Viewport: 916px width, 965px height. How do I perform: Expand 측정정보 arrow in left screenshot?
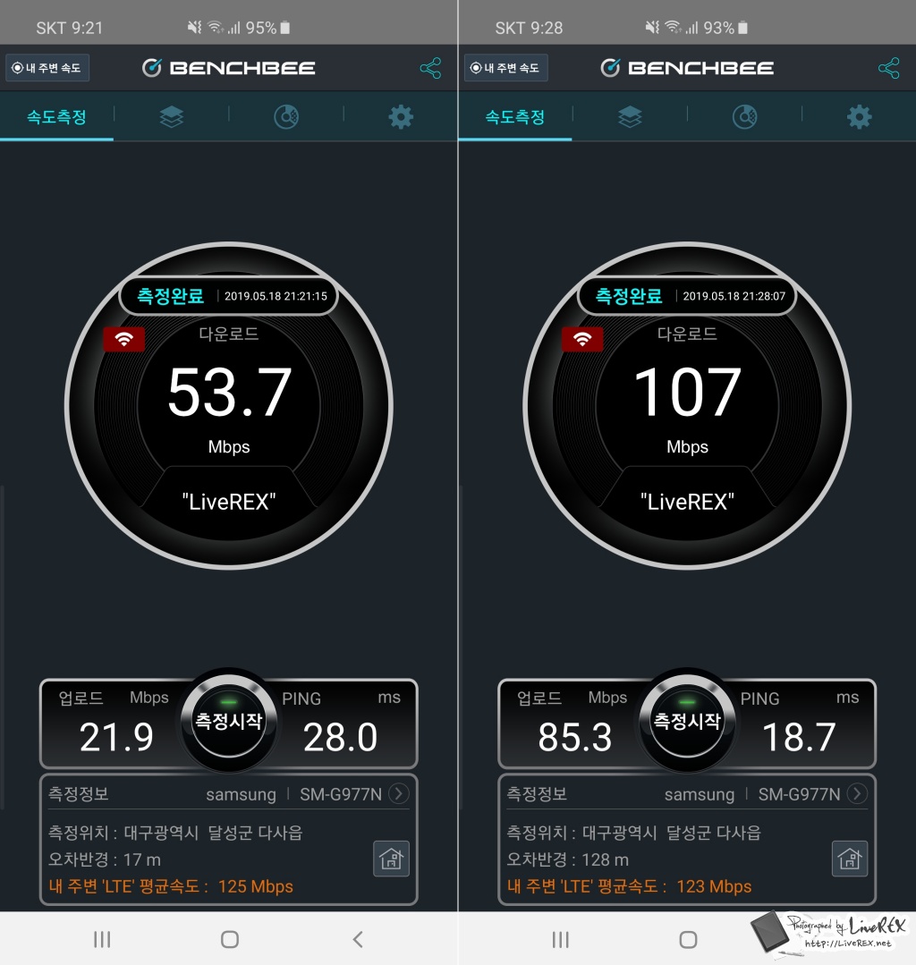tap(399, 793)
